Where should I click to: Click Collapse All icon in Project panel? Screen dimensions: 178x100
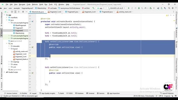coord(19,12)
